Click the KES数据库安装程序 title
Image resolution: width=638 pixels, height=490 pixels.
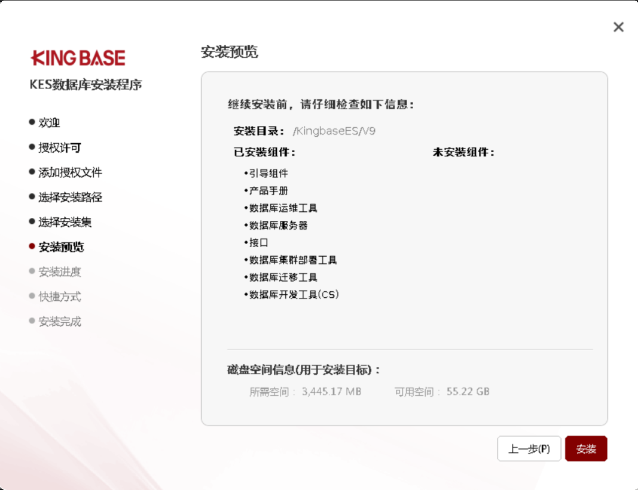point(86,85)
